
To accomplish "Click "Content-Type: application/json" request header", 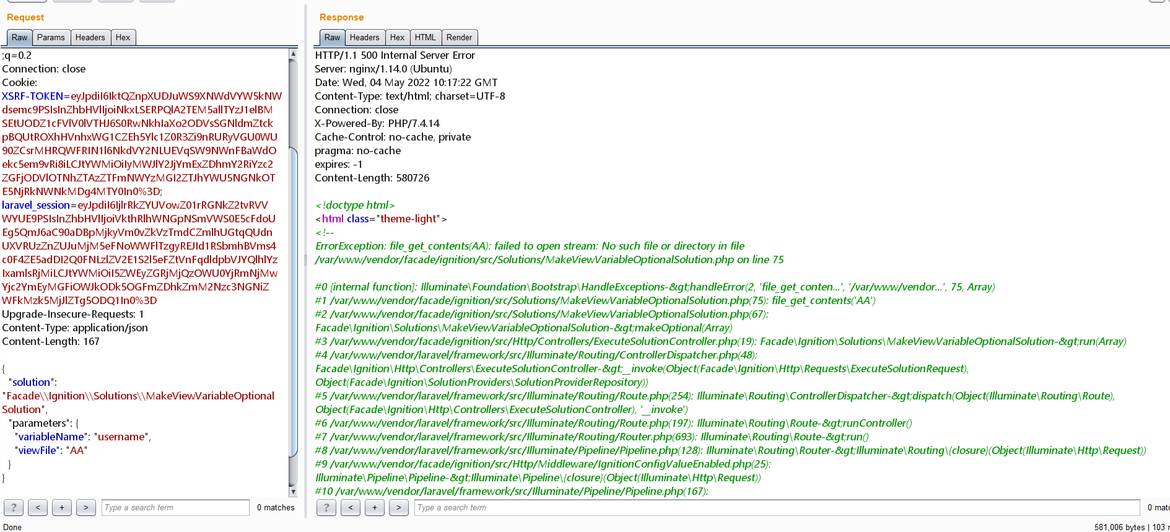I will (75, 328).
